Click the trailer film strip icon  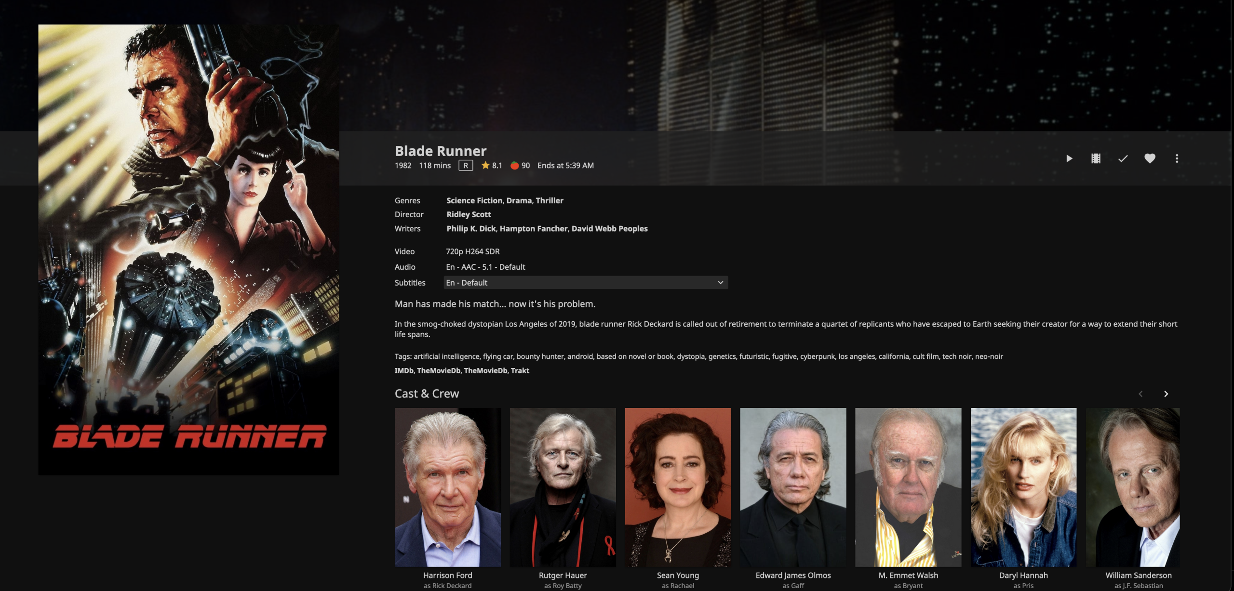pyautogui.click(x=1096, y=158)
